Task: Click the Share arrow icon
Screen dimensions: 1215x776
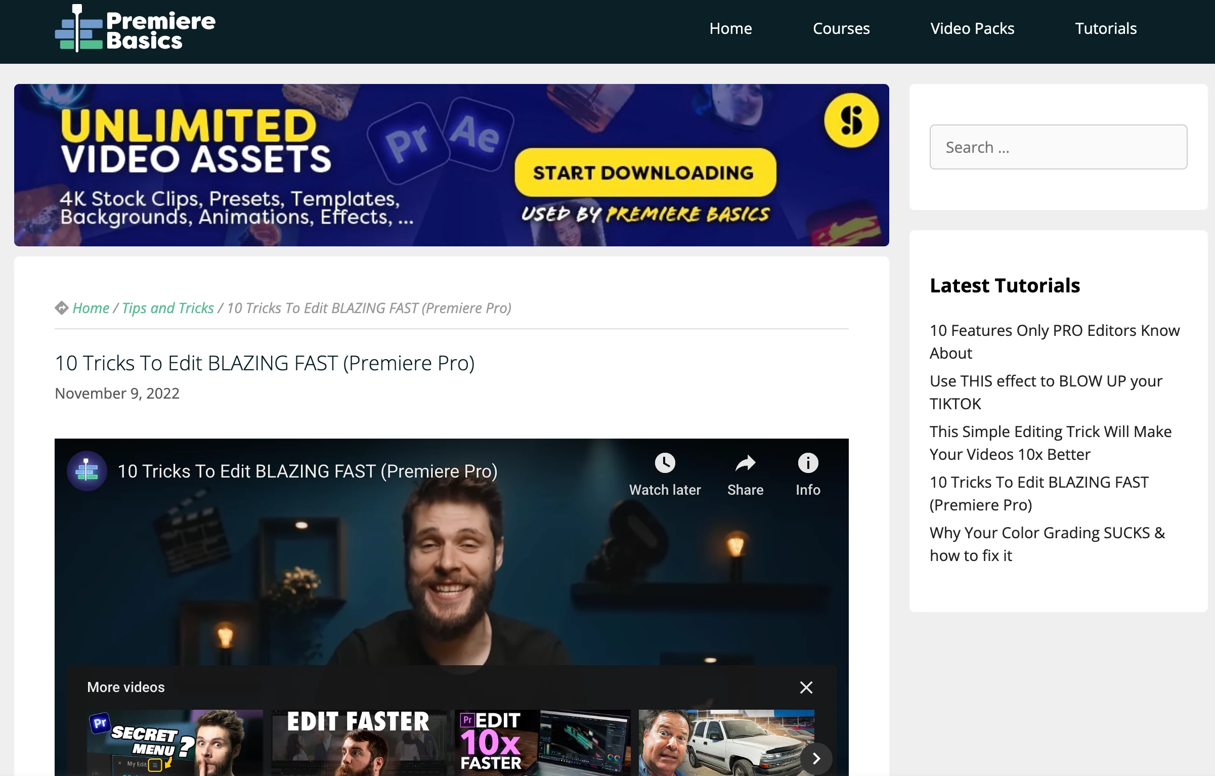Action: pos(745,463)
